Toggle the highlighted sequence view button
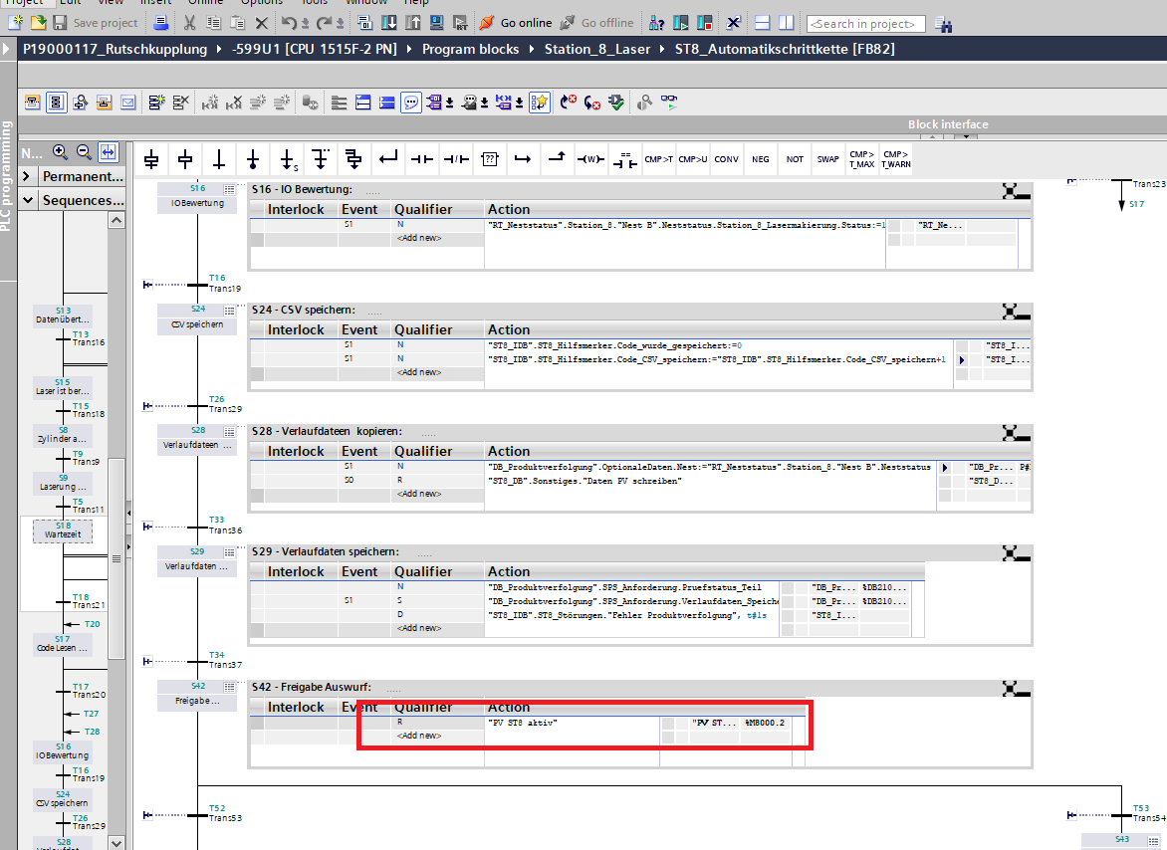This screenshot has height=850, width=1167. 57,102
